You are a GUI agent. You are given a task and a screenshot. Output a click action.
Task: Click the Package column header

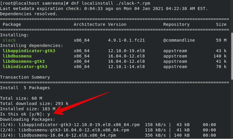coord(12,24)
